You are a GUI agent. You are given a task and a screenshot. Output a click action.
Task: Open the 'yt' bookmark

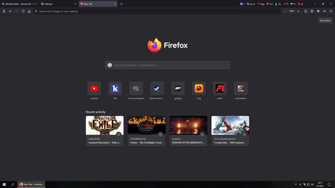coord(300,4)
